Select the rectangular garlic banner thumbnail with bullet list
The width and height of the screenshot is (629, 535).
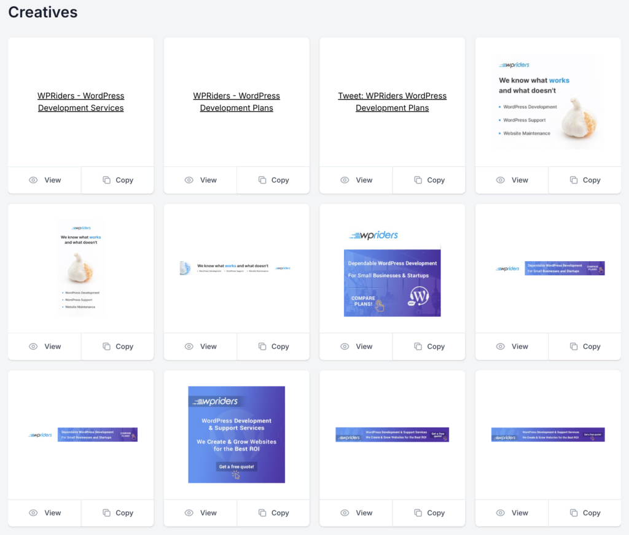tap(548, 102)
